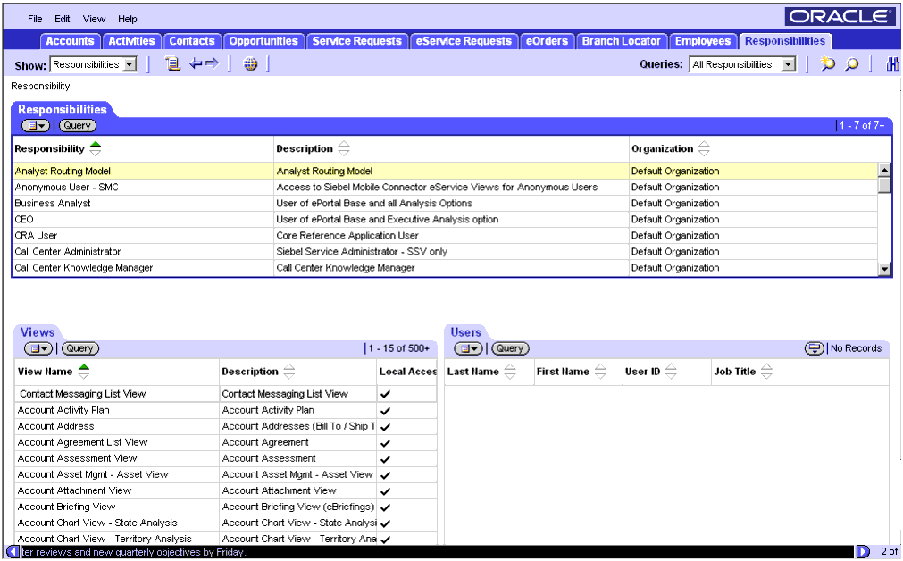Toggle Local Access for Contact Messaging List View

point(385,394)
